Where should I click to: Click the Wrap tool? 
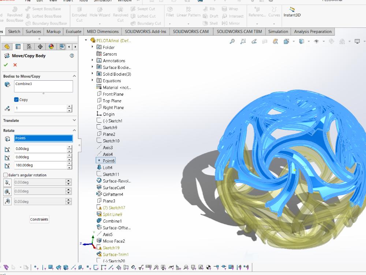pyautogui.click(x=230, y=9)
